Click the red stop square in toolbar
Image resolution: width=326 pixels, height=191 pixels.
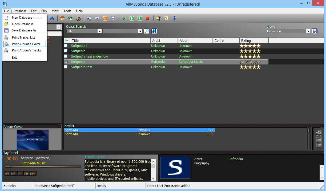pos(147,18)
